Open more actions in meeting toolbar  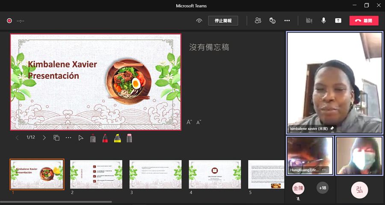(287, 20)
